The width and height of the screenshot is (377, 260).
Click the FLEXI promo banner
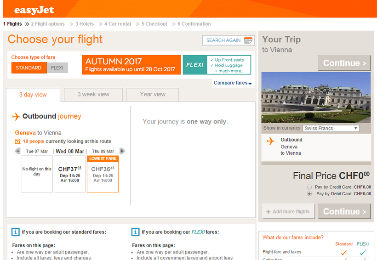click(217, 65)
